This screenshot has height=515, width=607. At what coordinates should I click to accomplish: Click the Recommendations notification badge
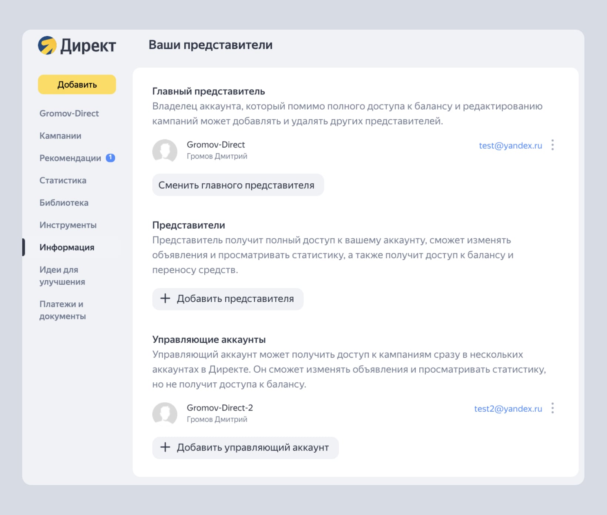[110, 158]
